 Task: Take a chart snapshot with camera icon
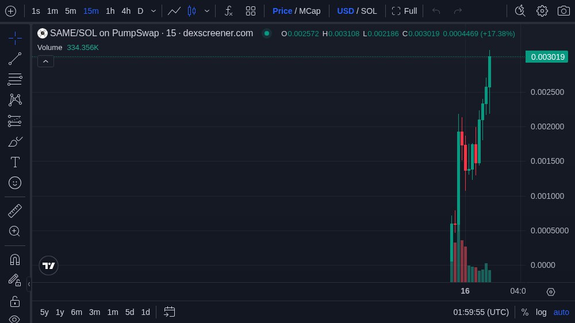563,11
